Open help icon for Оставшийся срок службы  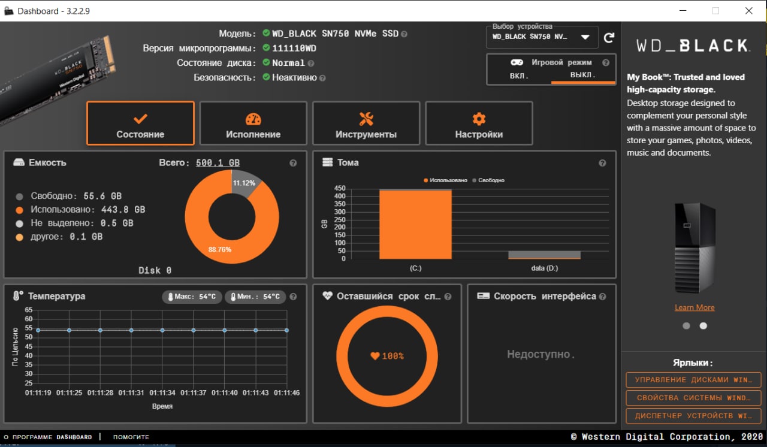[x=448, y=297]
